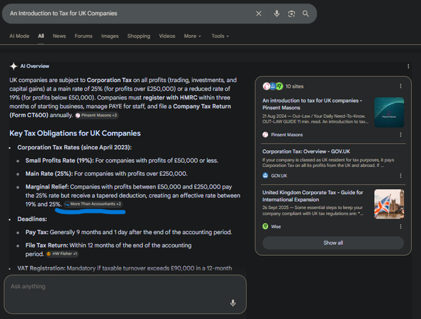The width and height of the screenshot is (421, 319).
Task: Click the 'File Tax Return:' text
Action: [x=47, y=245]
